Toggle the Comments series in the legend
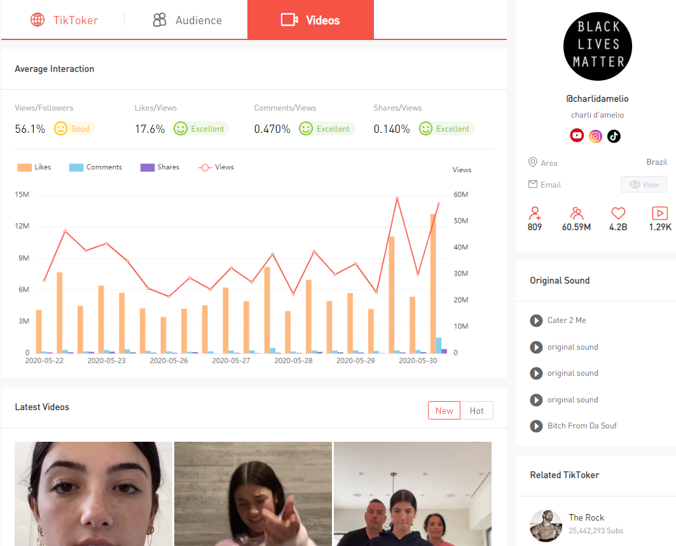 pos(96,167)
